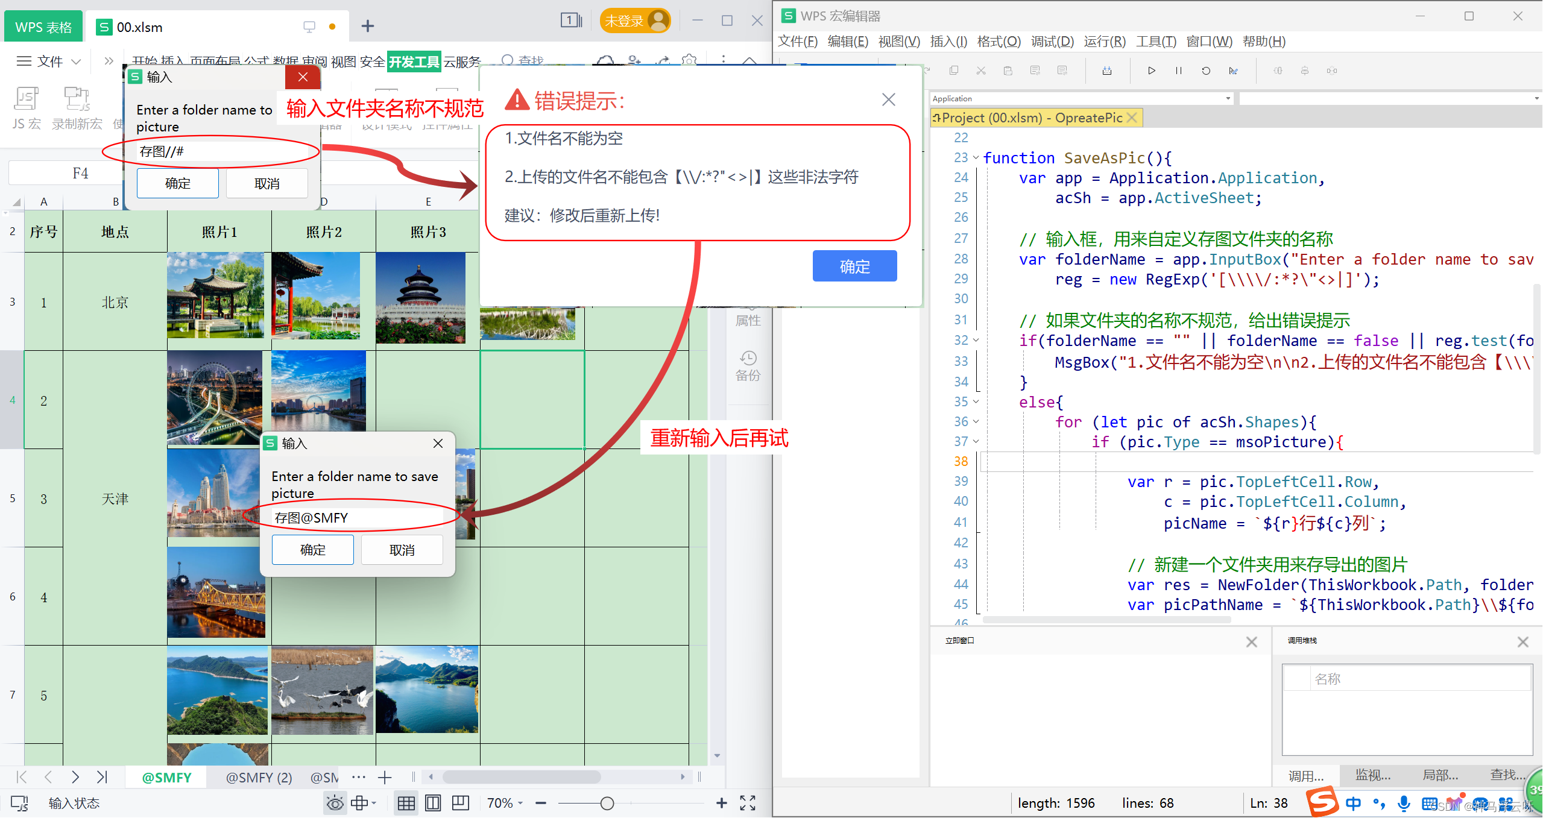The height and width of the screenshot is (818, 1543).
Task: Click 取消 in lower input dialog
Action: 402,550
